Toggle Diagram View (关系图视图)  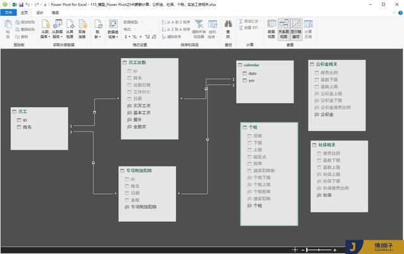coord(283,29)
